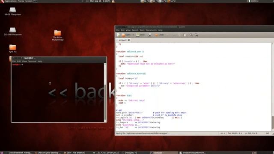Open terminal View menu
The image size is (274, 154).
24,62
